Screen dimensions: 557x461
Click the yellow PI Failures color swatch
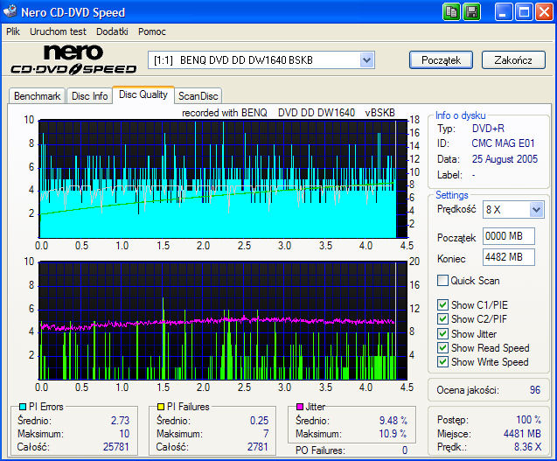point(161,406)
